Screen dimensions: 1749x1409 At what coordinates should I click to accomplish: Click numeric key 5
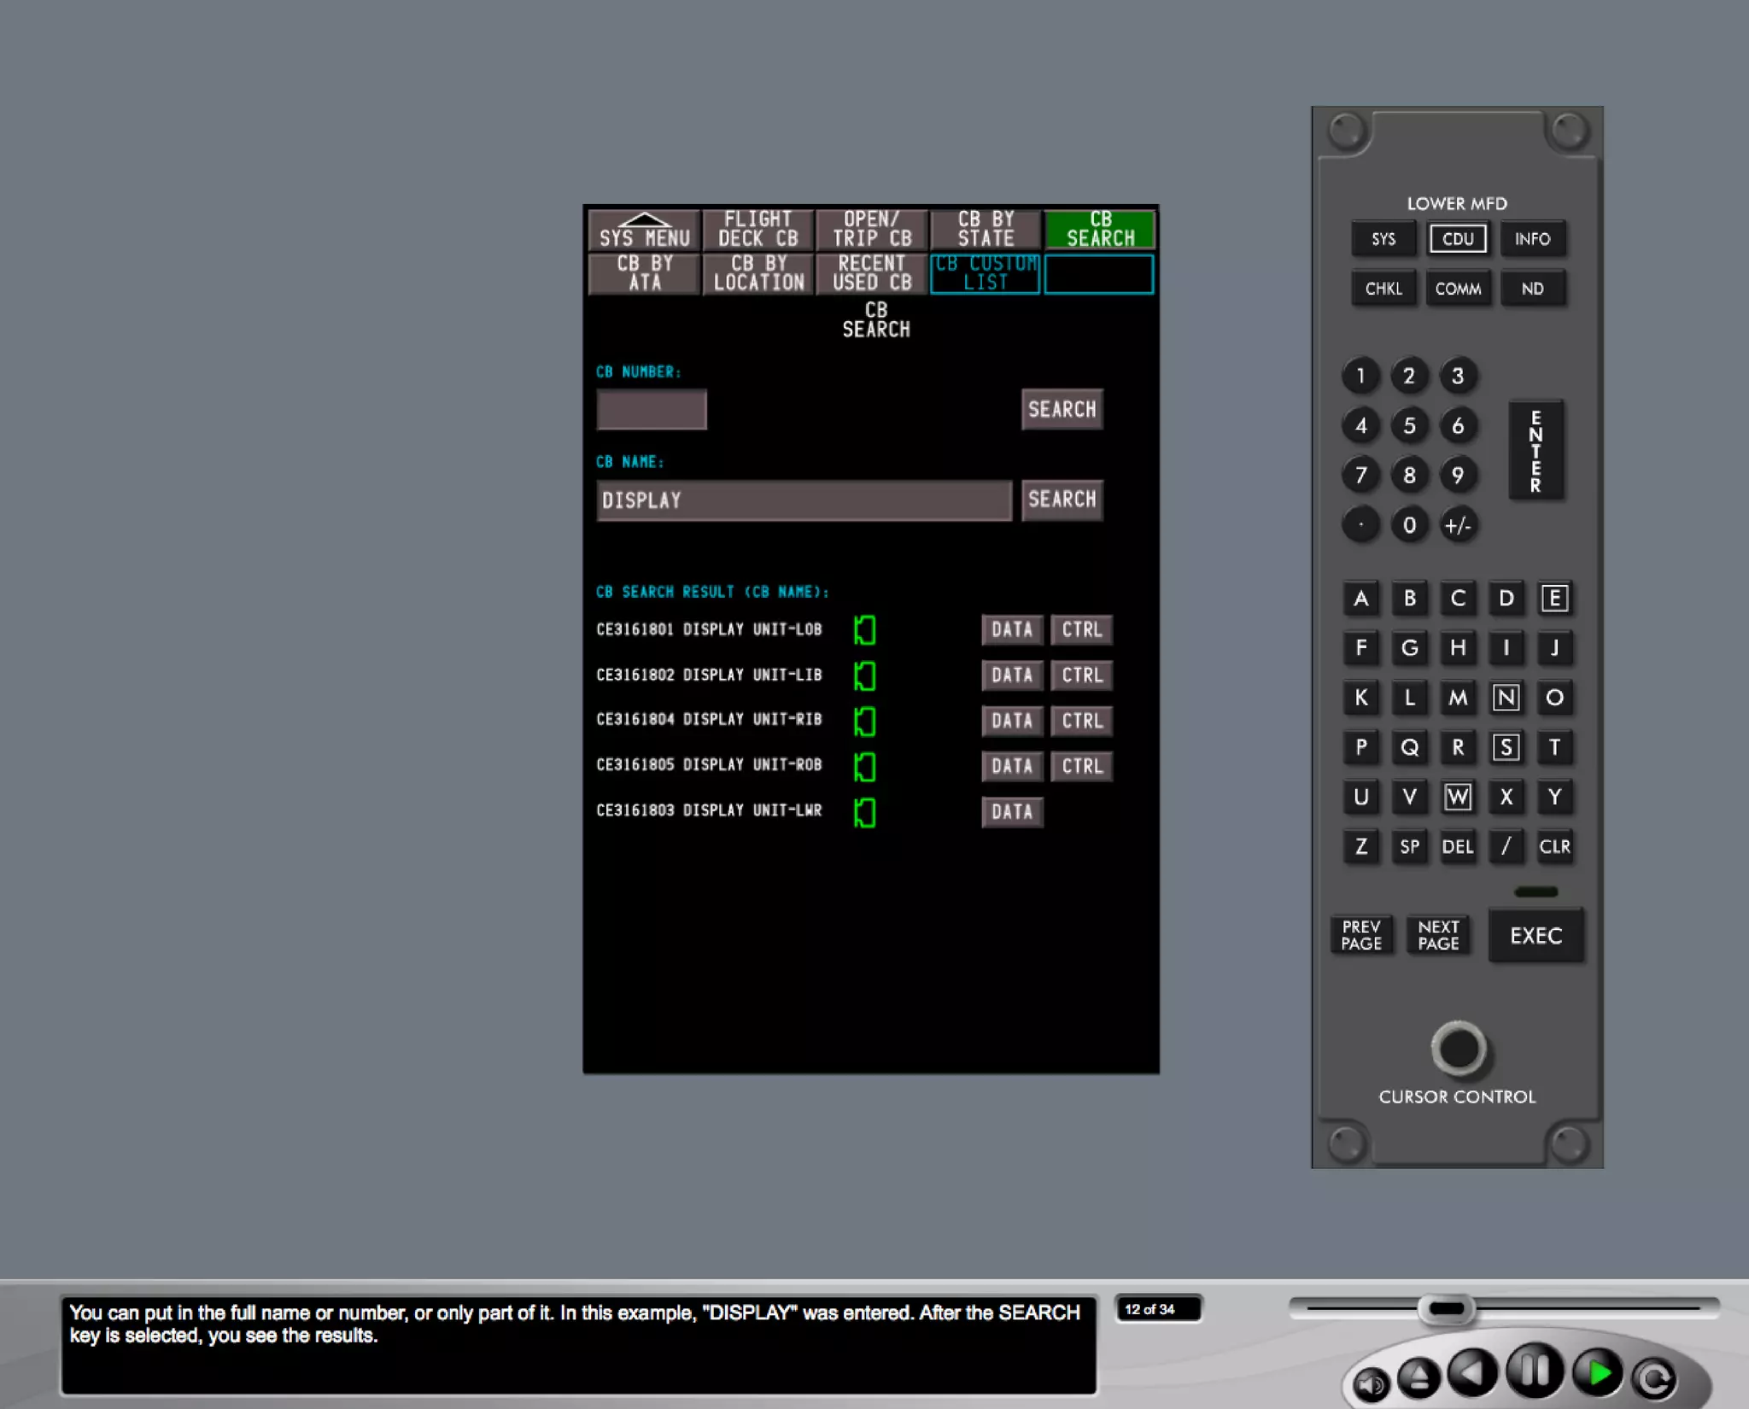[x=1409, y=425]
